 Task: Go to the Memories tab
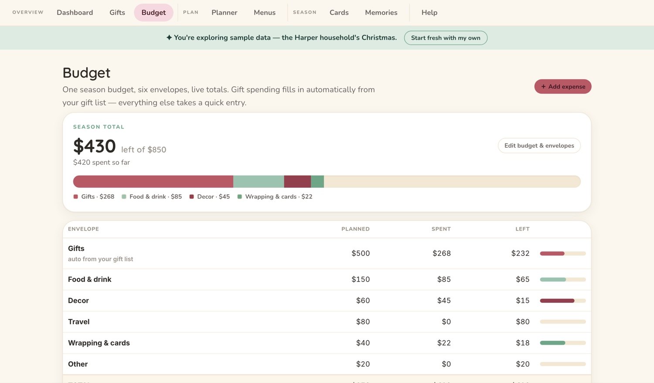(x=381, y=13)
